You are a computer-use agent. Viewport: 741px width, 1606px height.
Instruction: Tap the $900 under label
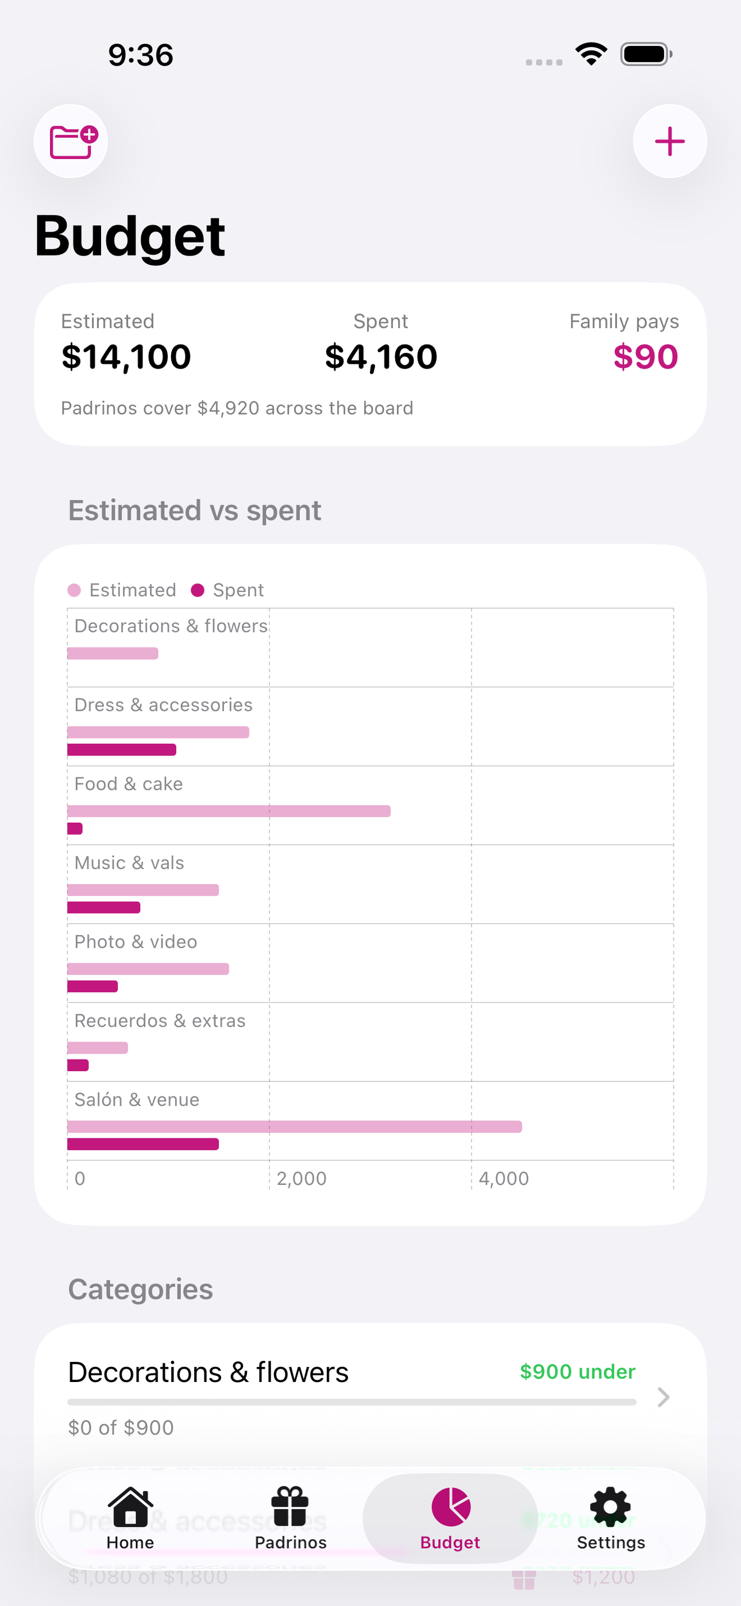click(578, 1372)
